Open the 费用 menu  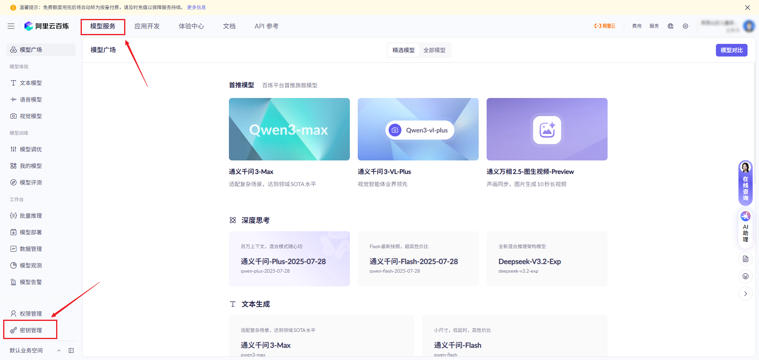pyautogui.click(x=636, y=26)
